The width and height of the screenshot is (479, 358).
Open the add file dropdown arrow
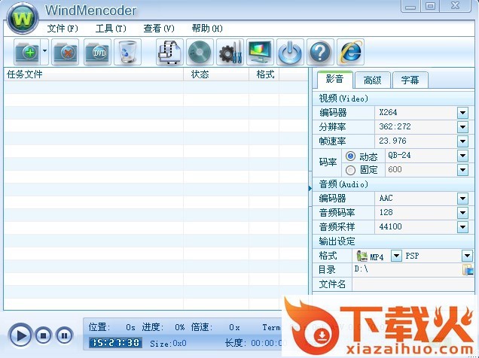[44, 51]
